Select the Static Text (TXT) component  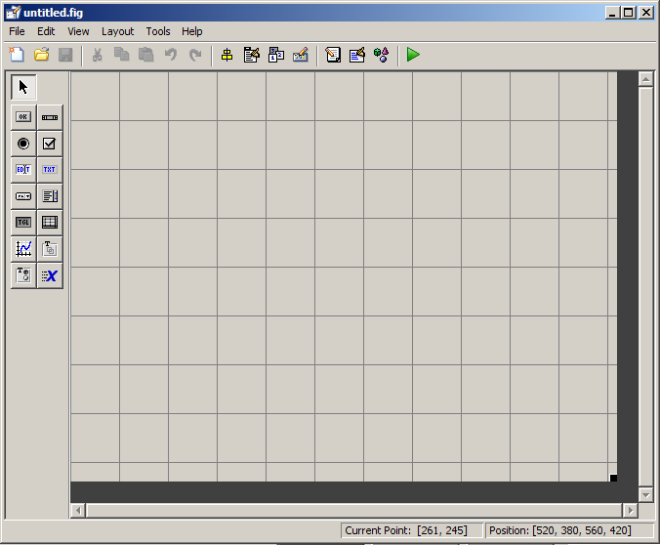point(50,170)
